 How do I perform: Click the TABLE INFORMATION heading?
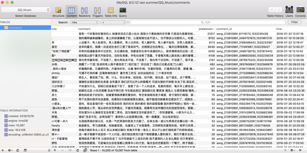pyautogui.click(x=14, y=111)
